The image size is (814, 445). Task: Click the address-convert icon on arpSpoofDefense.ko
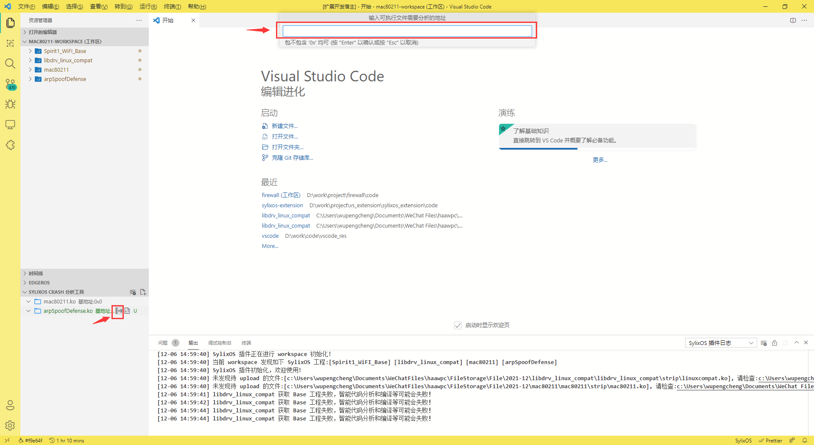(x=118, y=311)
